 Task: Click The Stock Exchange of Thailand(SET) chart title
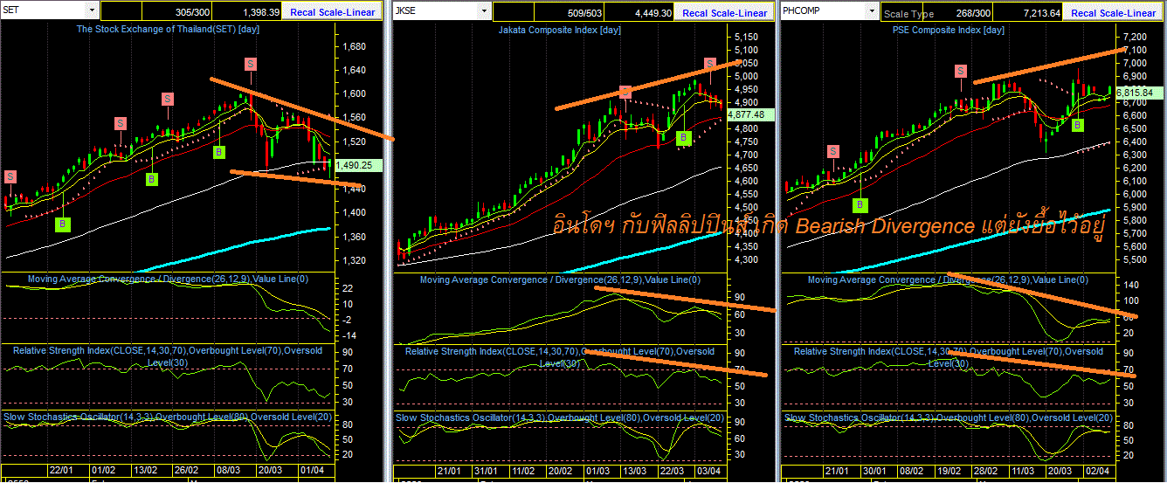[168, 29]
